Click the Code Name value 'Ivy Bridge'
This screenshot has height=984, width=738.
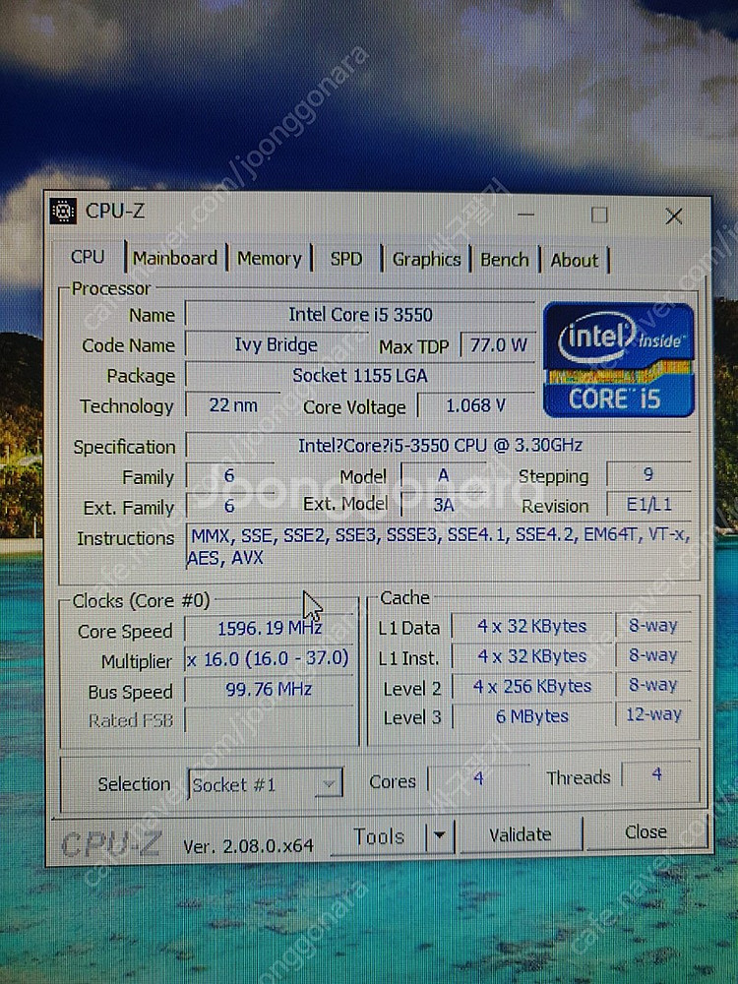point(277,345)
